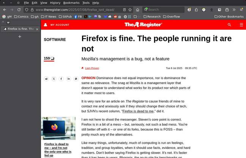Viewport: 246px width, 158px height.
Task: Share article on X
Action: pos(54,79)
